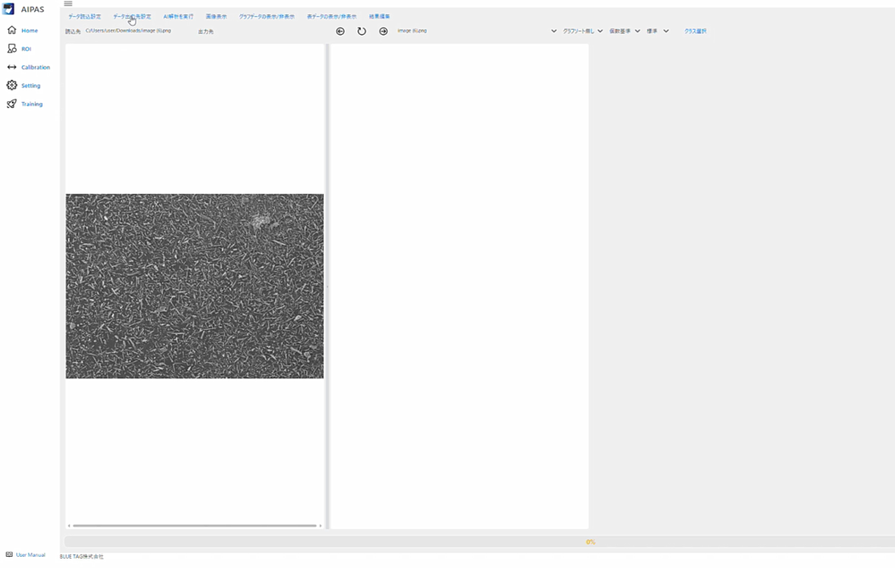Click the Calibration double-arrow icon
The image size is (895, 568).
(x=11, y=66)
